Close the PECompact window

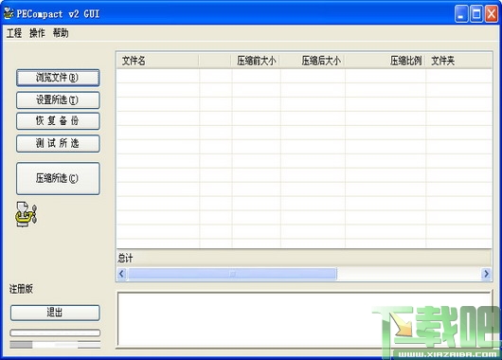492,14
